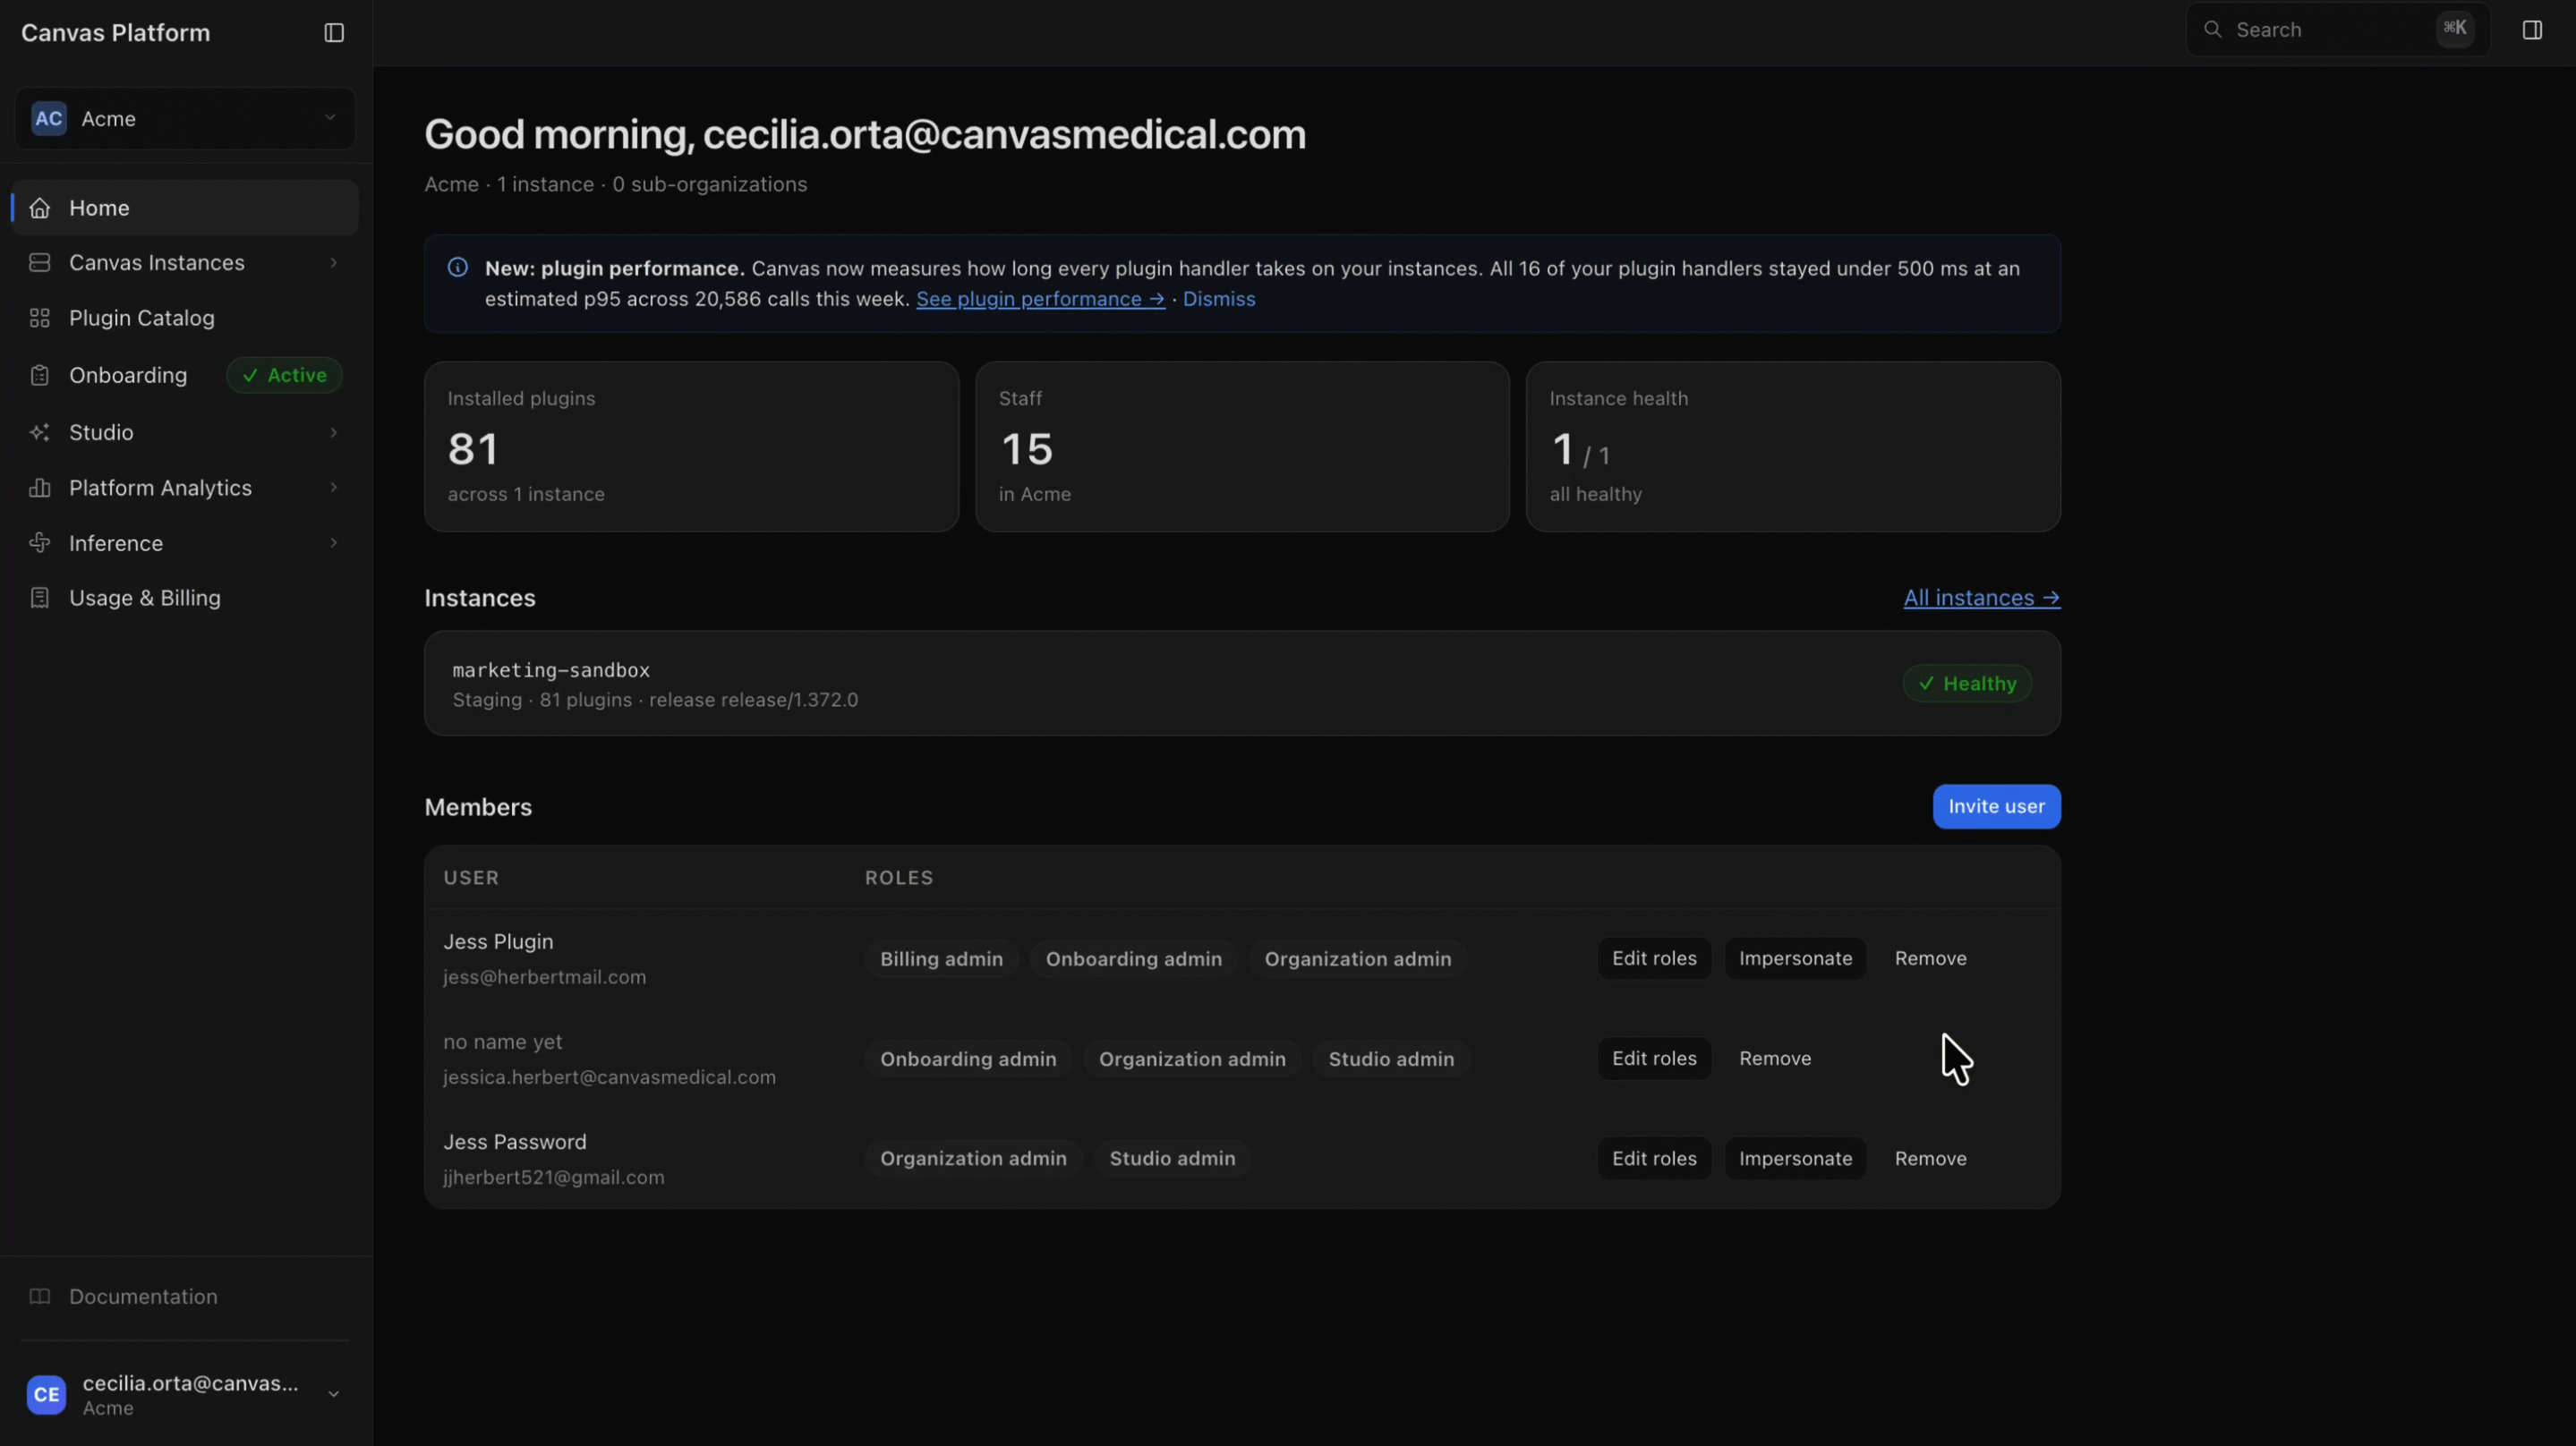The height and width of the screenshot is (1446, 2576).
Task: Open the user account menu chevron
Action: [x=333, y=1394]
